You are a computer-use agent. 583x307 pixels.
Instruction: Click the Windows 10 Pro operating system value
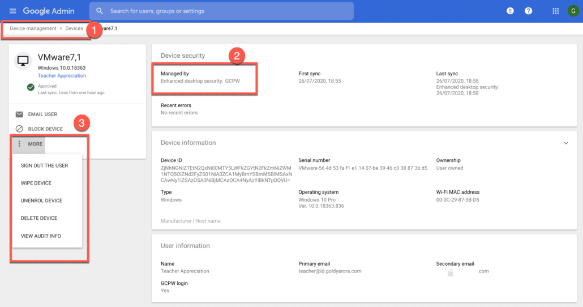[x=317, y=200]
